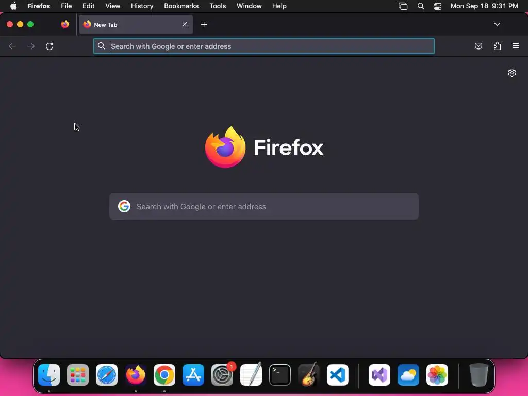Open Photos from the dock
The image size is (528, 396).
437,375
